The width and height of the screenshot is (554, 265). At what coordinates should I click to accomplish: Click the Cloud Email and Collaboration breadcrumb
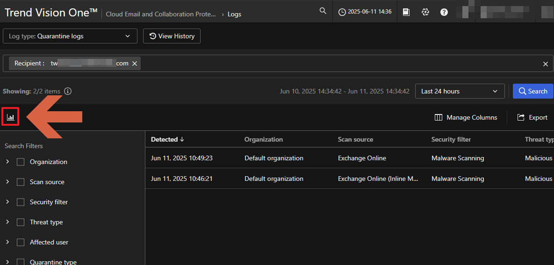click(161, 14)
